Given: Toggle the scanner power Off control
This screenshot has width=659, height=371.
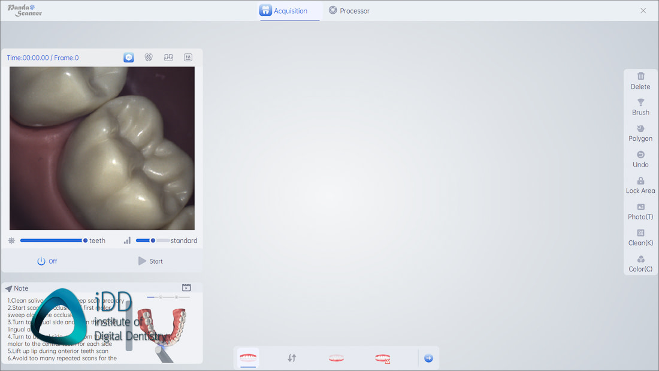Looking at the screenshot, I should click(x=47, y=261).
